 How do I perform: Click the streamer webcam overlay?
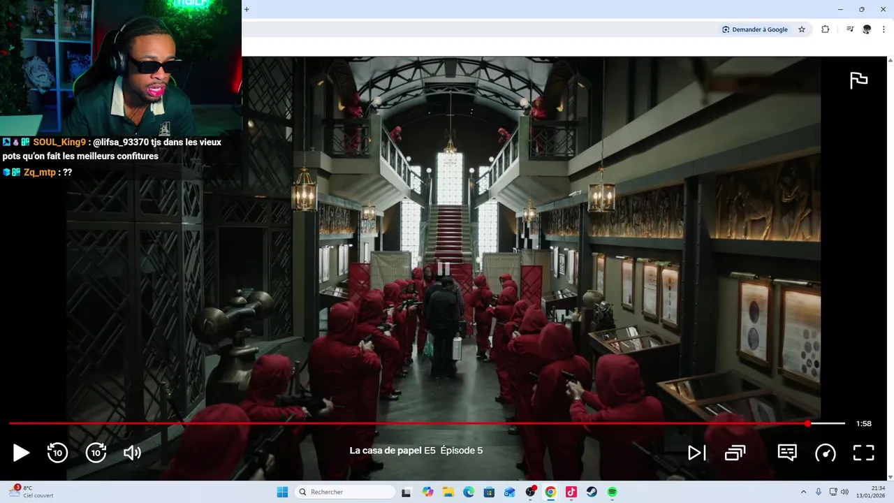click(x=121, y=67)
